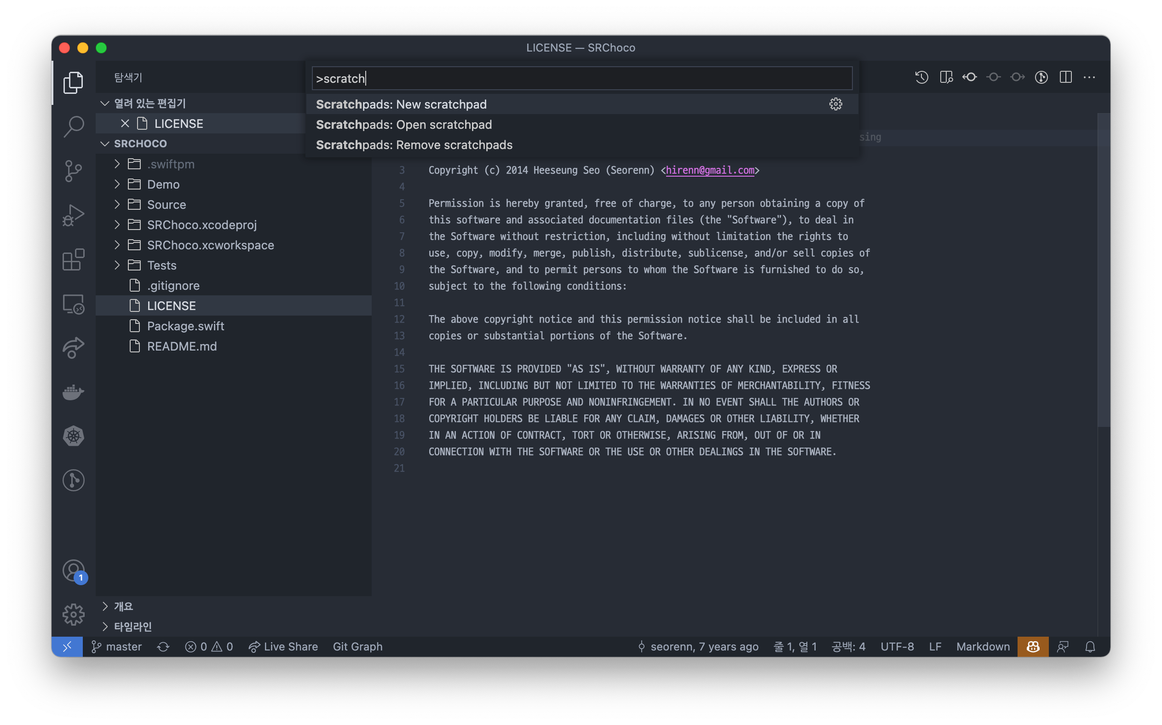Click the GitHub Copilot status icon

(x=1033, y=646)
